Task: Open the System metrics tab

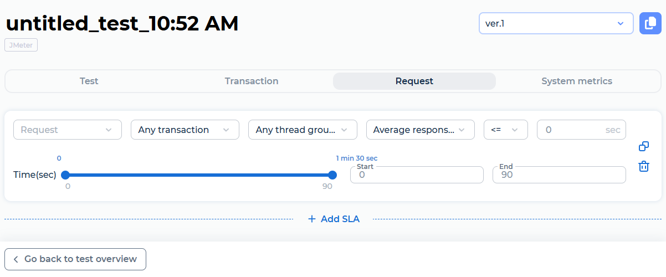Action: coord(576,81)
